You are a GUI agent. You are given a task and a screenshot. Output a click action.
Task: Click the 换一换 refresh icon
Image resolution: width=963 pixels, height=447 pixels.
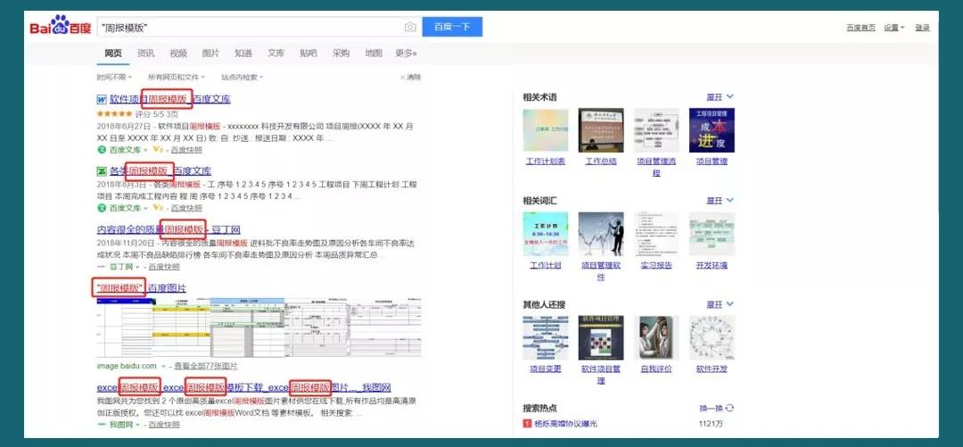click(x=729, y=409)
